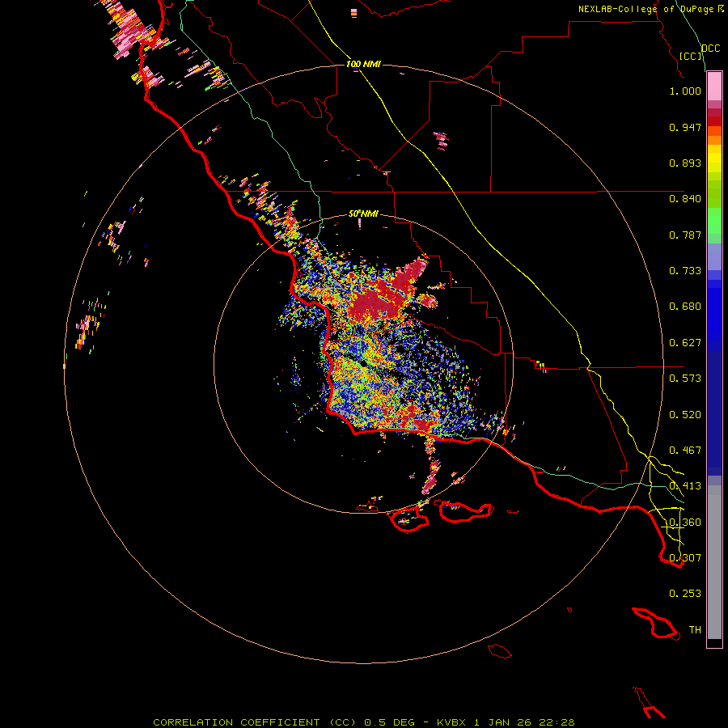
Task: Click the 1.000 legend value
Action: point(685,91)
